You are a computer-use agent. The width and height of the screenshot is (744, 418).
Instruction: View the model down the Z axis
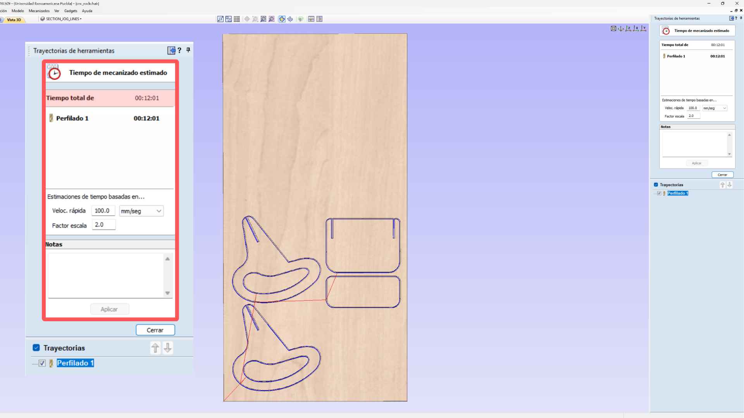pos(628,28)
